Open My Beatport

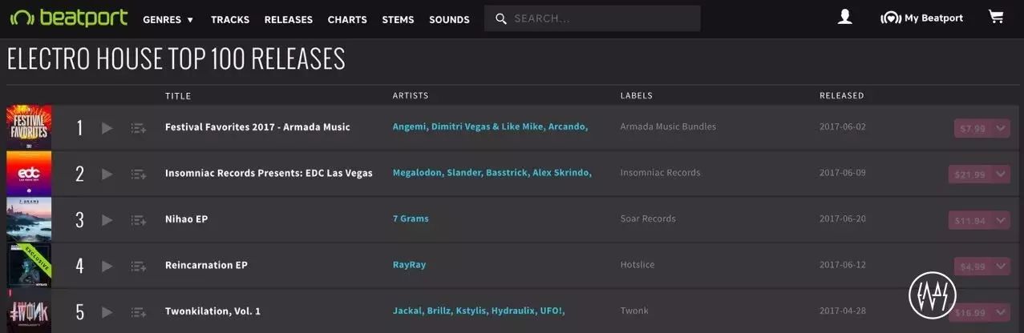click(x=921, y=18)
